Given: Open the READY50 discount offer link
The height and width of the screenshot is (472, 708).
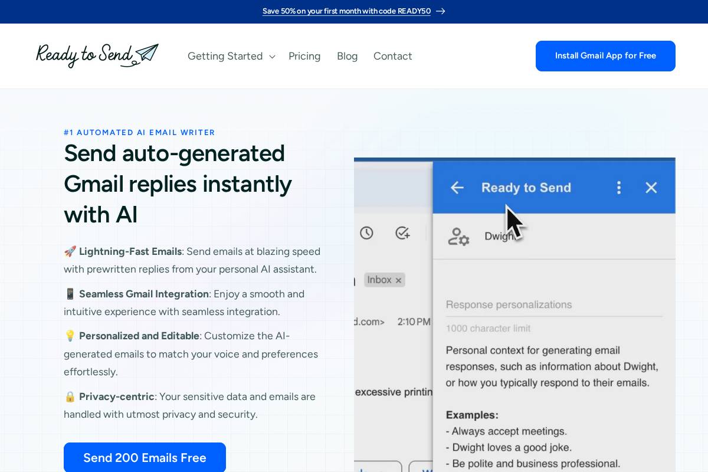Looking at the screenshot, I should (x=346, y=11).
